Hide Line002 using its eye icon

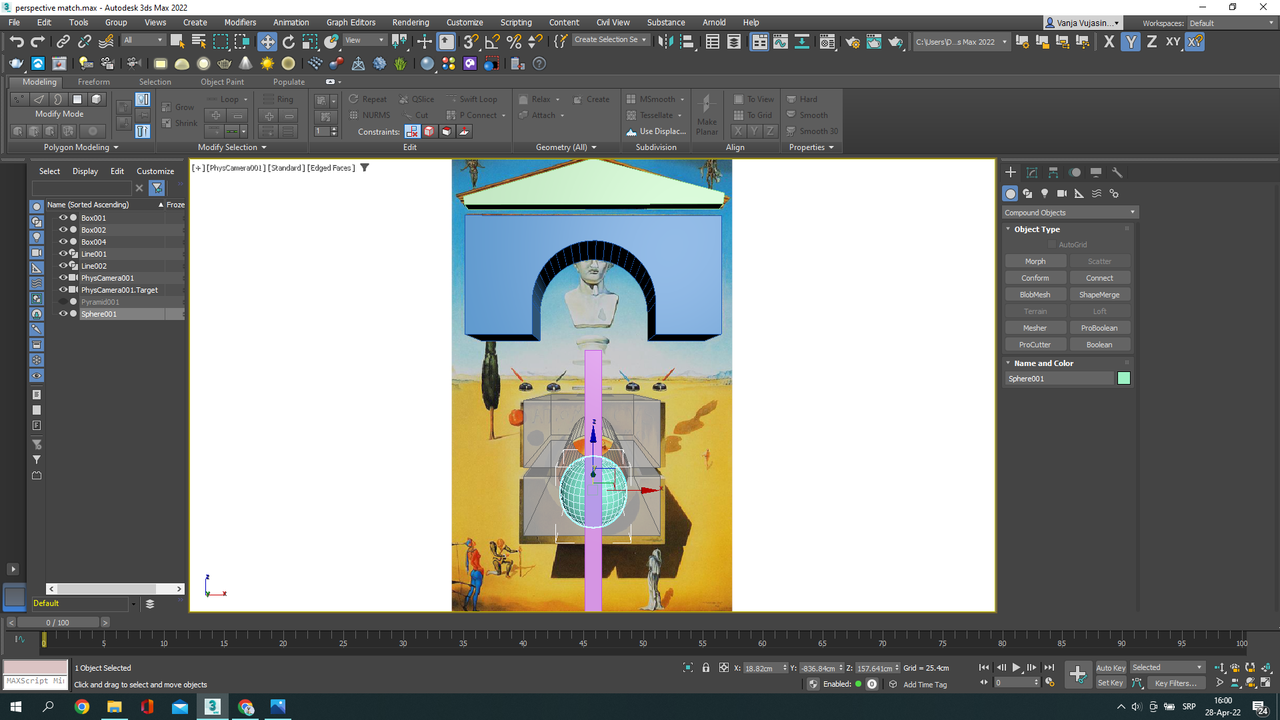63,266
